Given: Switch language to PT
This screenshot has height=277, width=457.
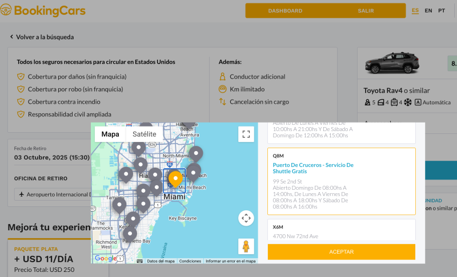Looking at the screenshot, I should click(x=442, y=11).
